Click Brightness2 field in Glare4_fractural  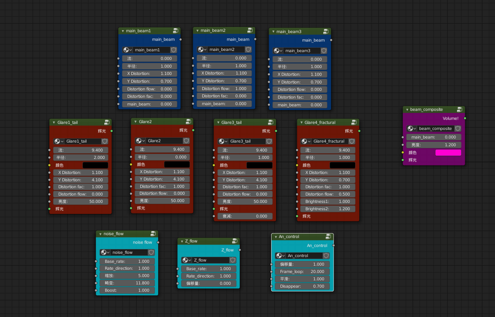328,209
